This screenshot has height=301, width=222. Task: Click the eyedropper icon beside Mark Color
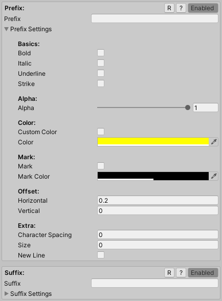click(213, 176)
